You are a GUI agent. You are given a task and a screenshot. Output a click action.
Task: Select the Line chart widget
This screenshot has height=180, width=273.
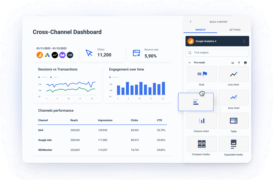click(234, 74)
